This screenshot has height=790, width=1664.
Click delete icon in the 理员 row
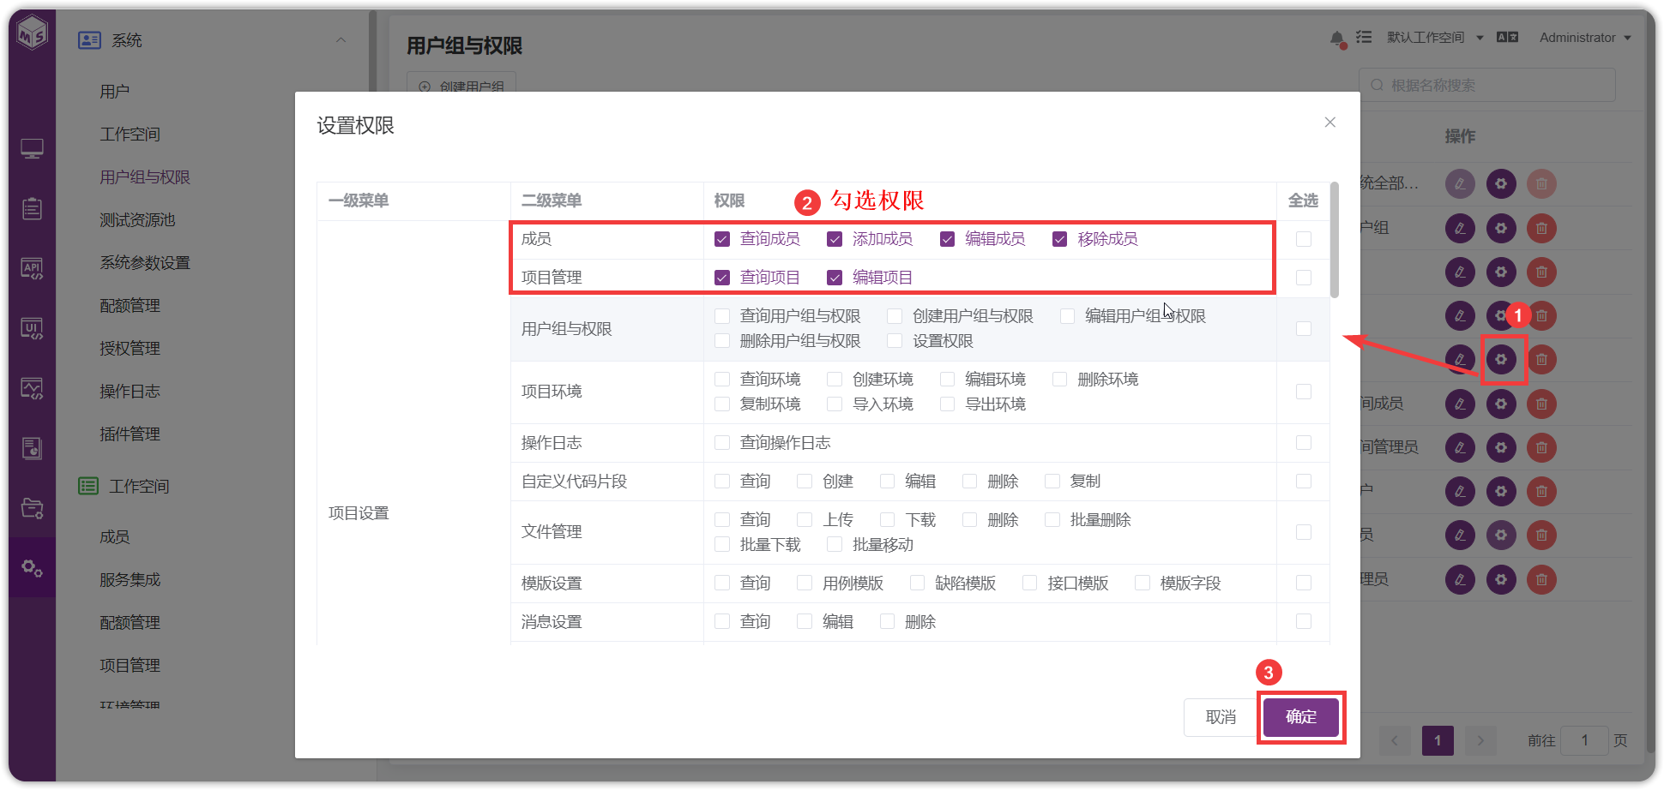pos(1541,579)
